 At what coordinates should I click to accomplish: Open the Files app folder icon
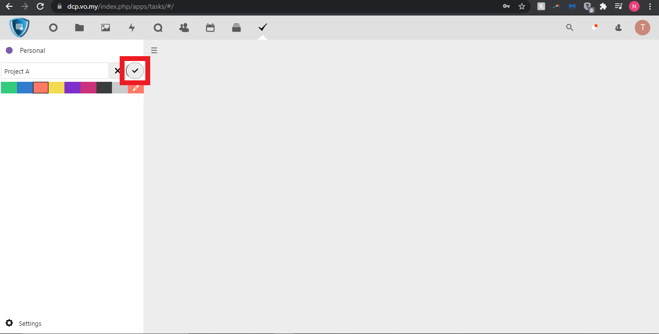79,28
